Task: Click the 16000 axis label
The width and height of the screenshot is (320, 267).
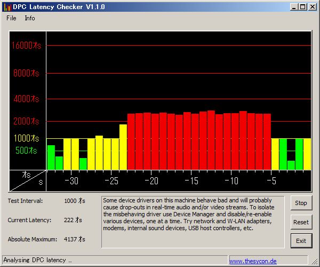Action: (x=26, y=45)
